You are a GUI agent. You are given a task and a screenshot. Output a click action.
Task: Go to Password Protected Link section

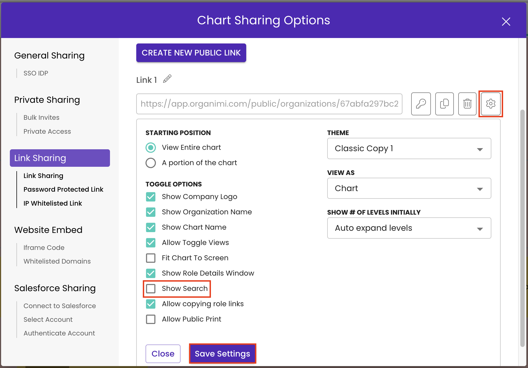(63, 189)
